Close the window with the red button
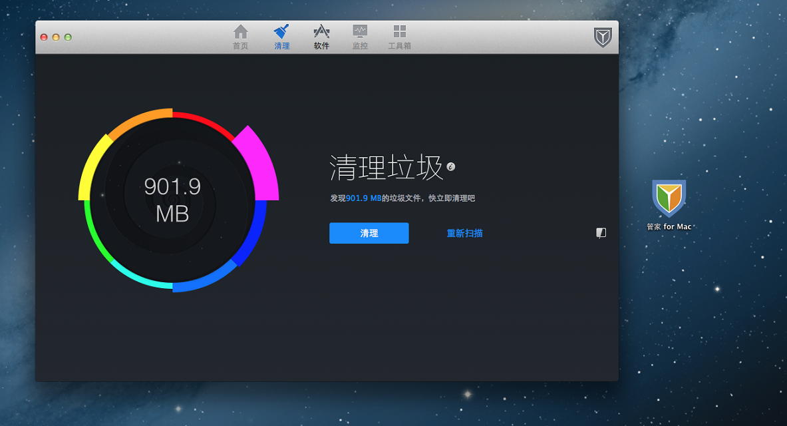The height and width of the screenshot is (426, 787). [44, 37]
